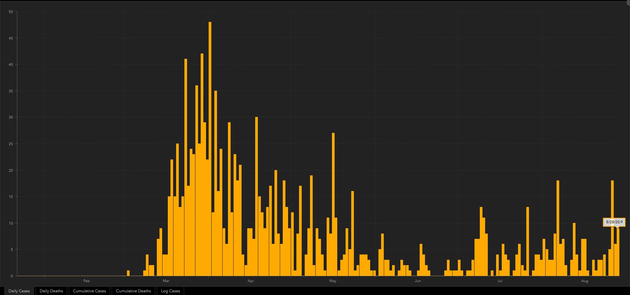Click the Apr x-axis label
Image resolution: width=630 pixels, height=295 pixels.
[x=251, y=281]
